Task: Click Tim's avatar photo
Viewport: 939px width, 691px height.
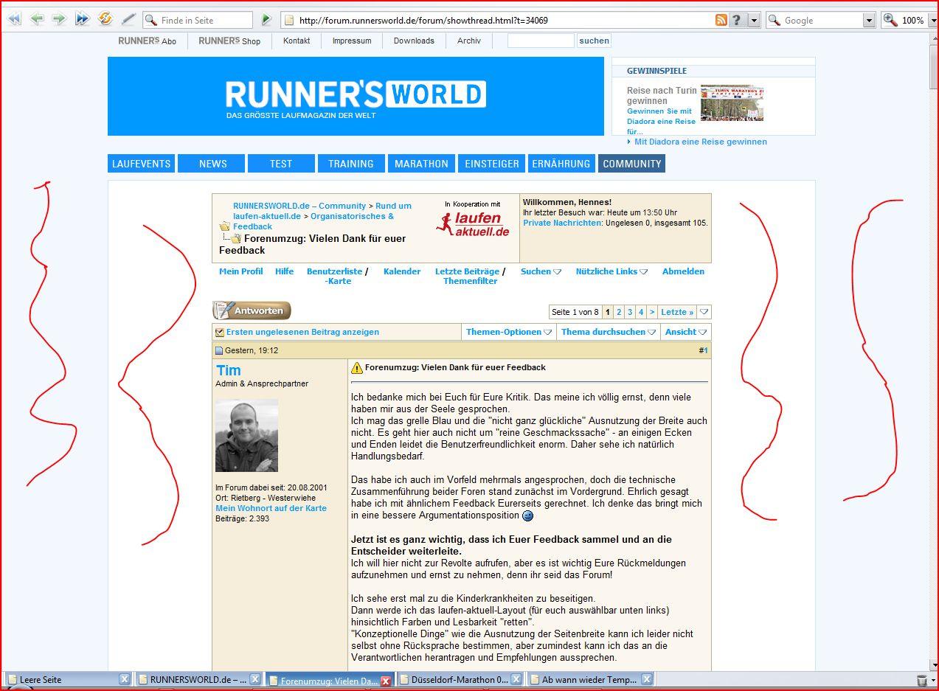Action: coord(246,436)
